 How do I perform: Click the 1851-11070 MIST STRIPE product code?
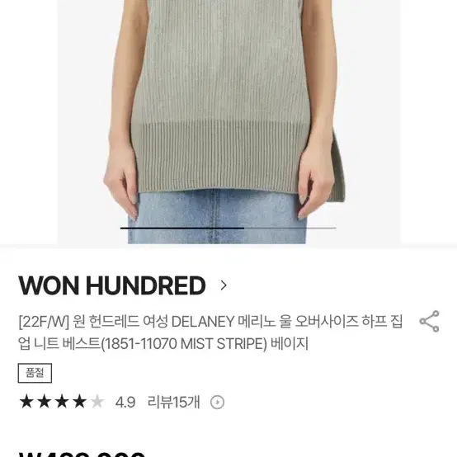click(184, 344)
